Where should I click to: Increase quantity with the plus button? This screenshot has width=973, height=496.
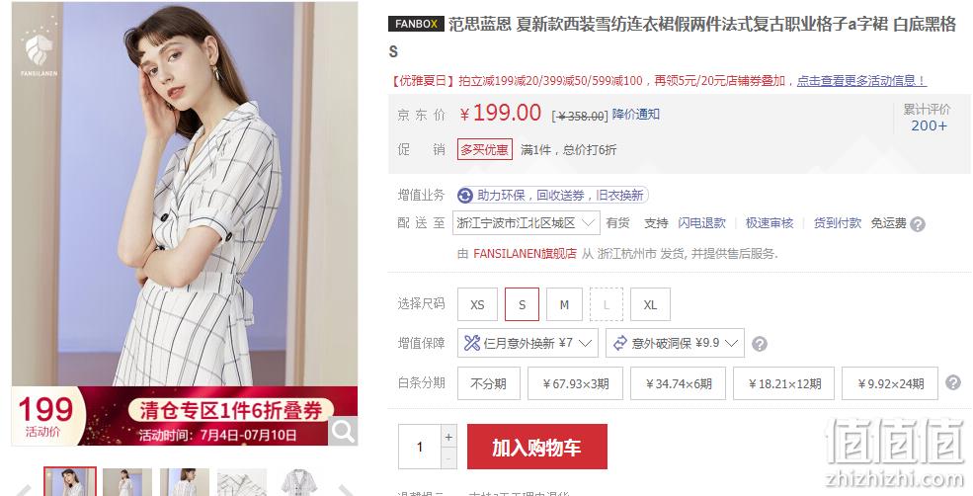coord(448,437)
